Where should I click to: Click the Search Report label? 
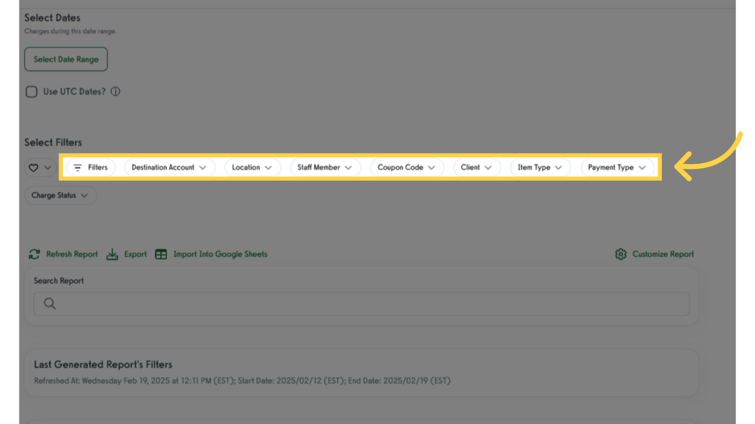point(59,280)
